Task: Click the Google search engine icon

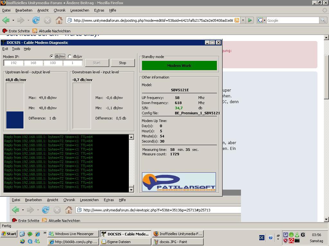Action: 260,20
